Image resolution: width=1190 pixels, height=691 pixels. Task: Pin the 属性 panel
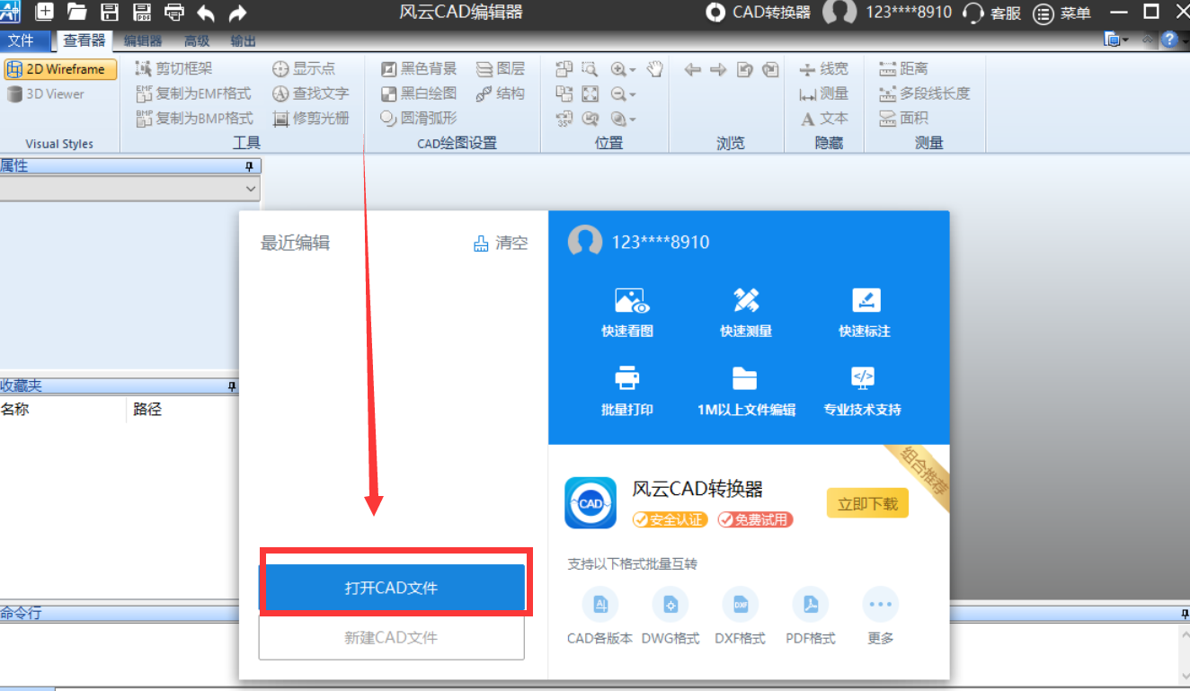pos(250,166)
